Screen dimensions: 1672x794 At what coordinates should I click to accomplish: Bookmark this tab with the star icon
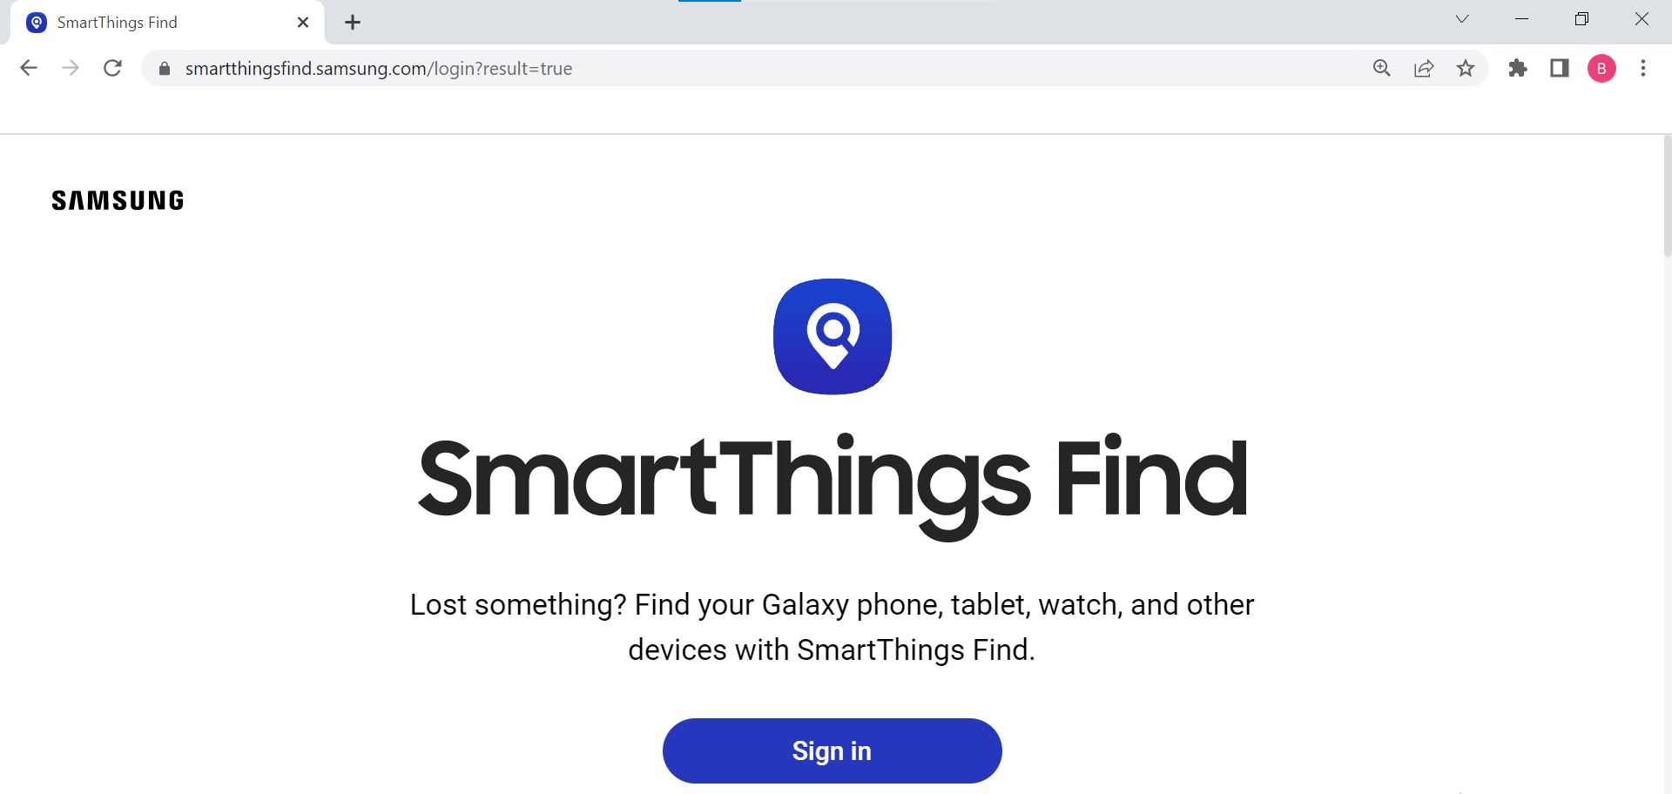(x=1466, y=68)
